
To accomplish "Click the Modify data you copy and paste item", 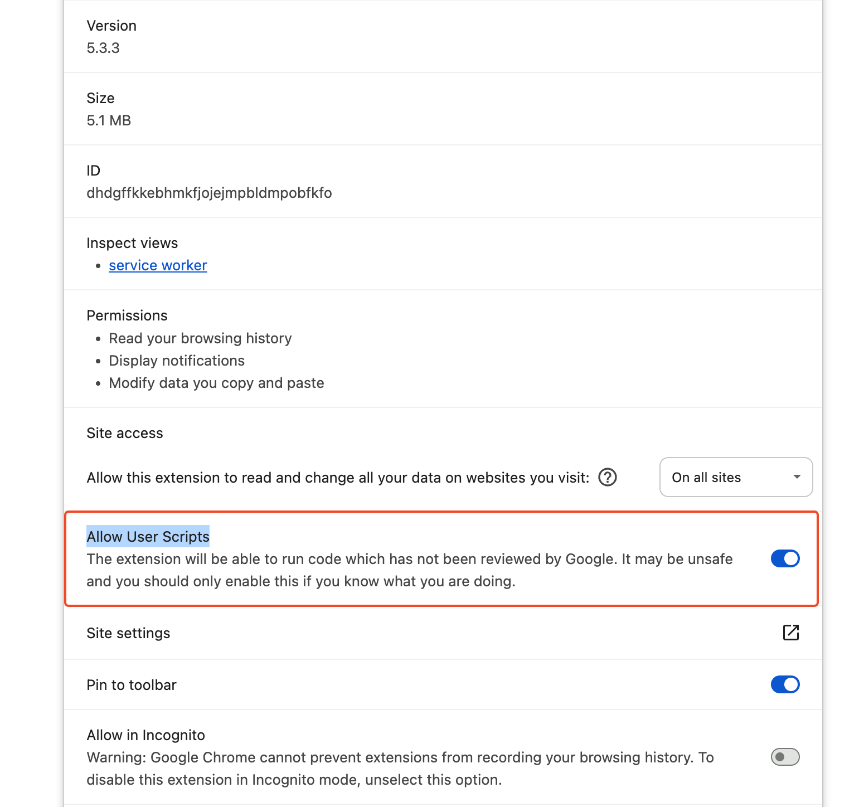I will coord(216,383).
